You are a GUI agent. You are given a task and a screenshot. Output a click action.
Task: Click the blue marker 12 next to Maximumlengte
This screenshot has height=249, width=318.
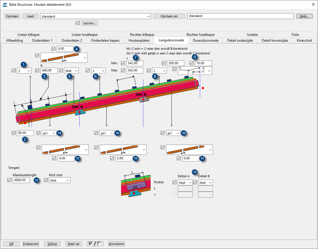[x=37, y=180]
